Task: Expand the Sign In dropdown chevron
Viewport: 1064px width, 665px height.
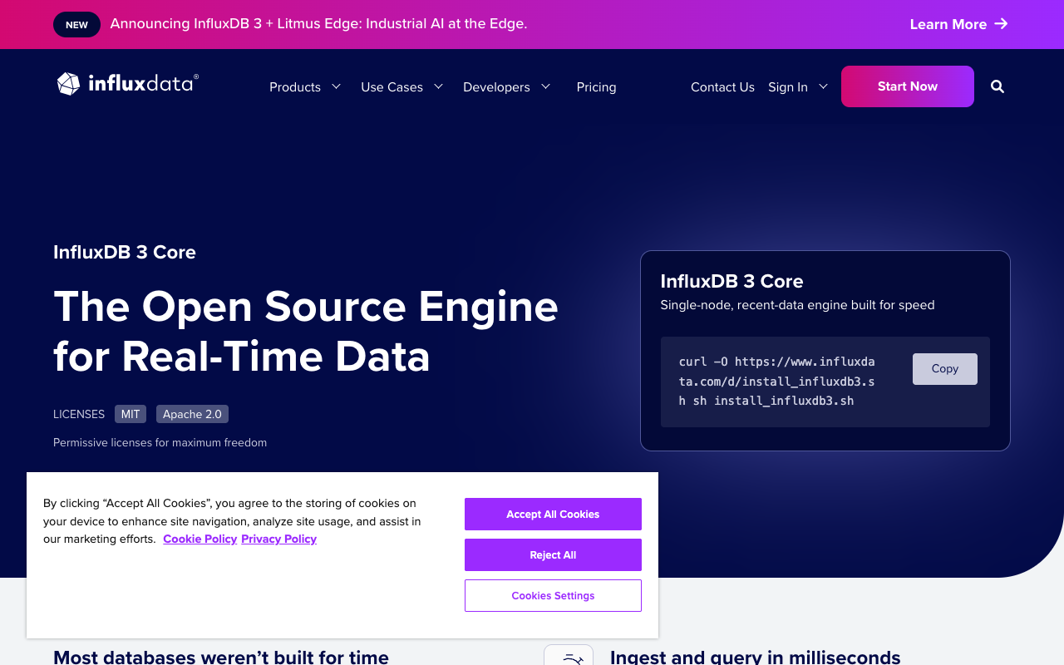Action: [x=823, y=86]
